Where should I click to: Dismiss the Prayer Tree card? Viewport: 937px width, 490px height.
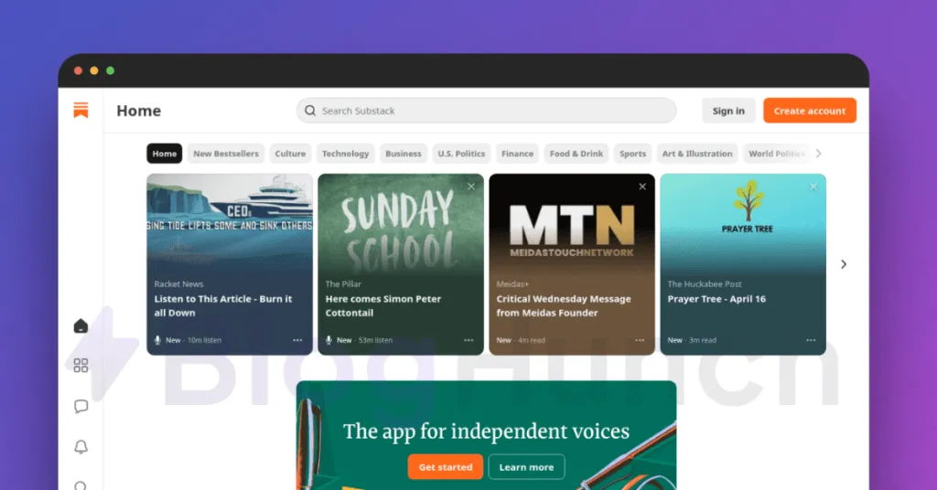[x=813, y=186]
